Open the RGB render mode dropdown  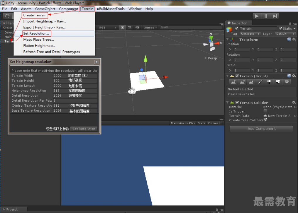[x=107, y=28]
